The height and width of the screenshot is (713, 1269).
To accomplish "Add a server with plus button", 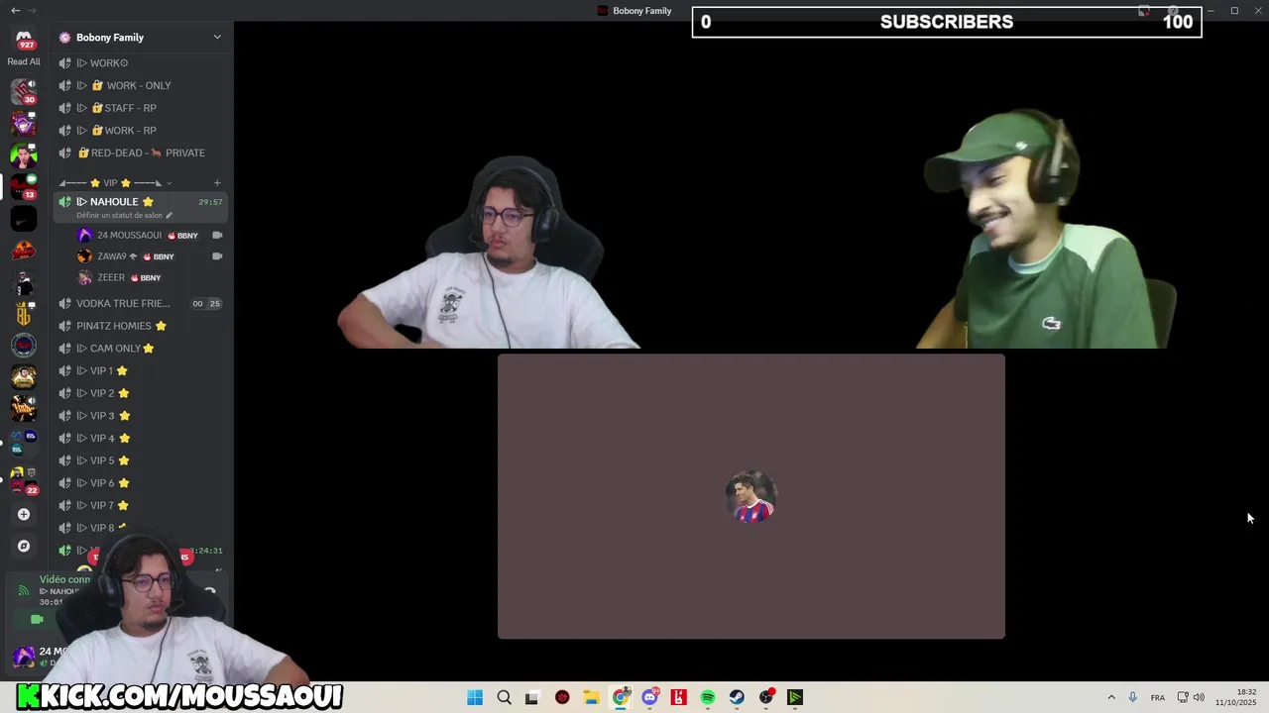I will pyautogui.click(x=24, y=514).
